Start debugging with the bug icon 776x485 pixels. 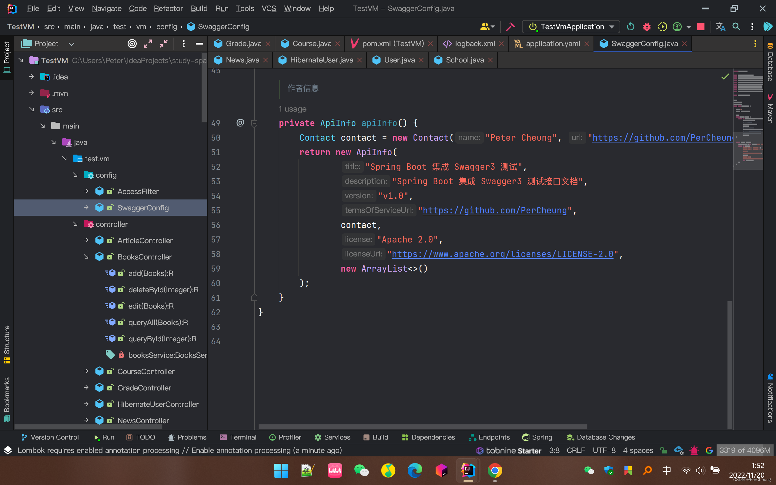[647, 27]
